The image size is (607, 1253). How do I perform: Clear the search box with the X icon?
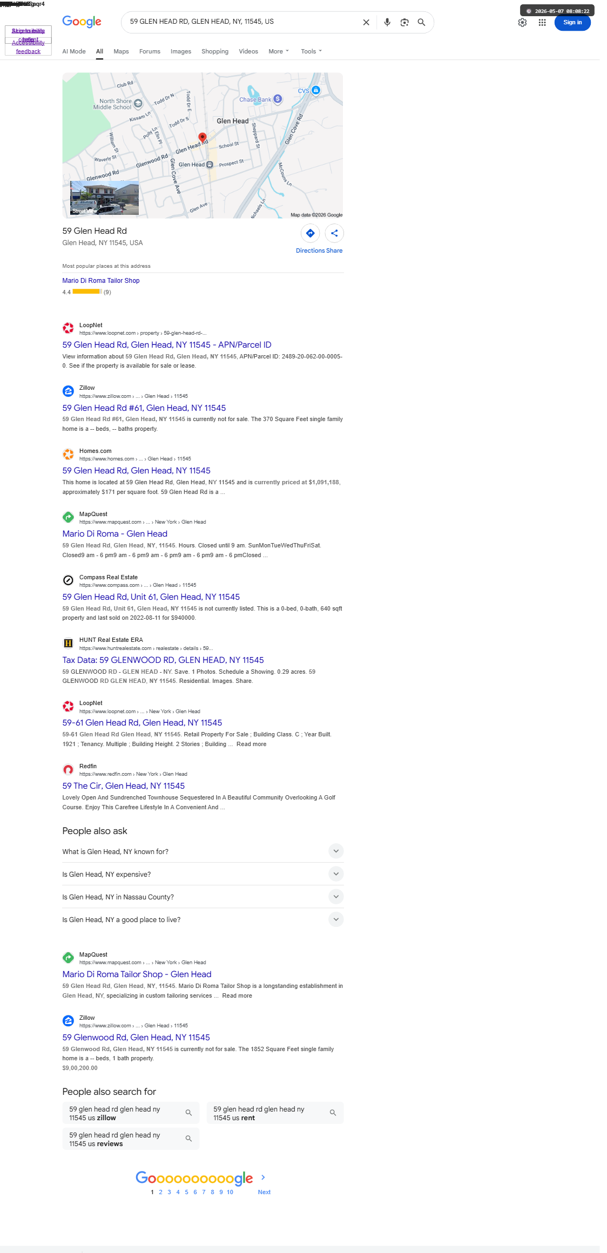(366, 22)
